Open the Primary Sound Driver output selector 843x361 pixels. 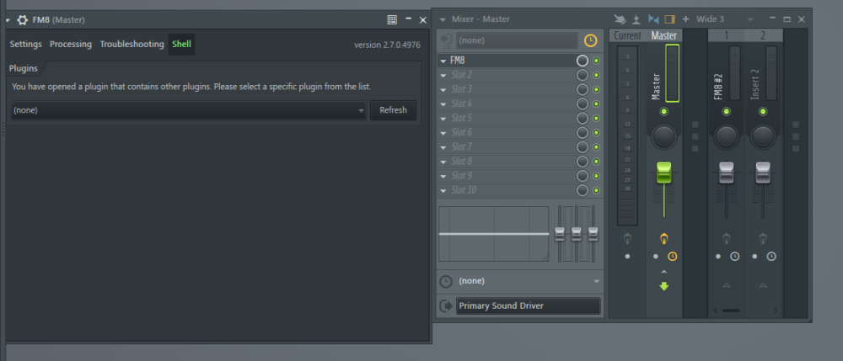(x=528, y=305)
